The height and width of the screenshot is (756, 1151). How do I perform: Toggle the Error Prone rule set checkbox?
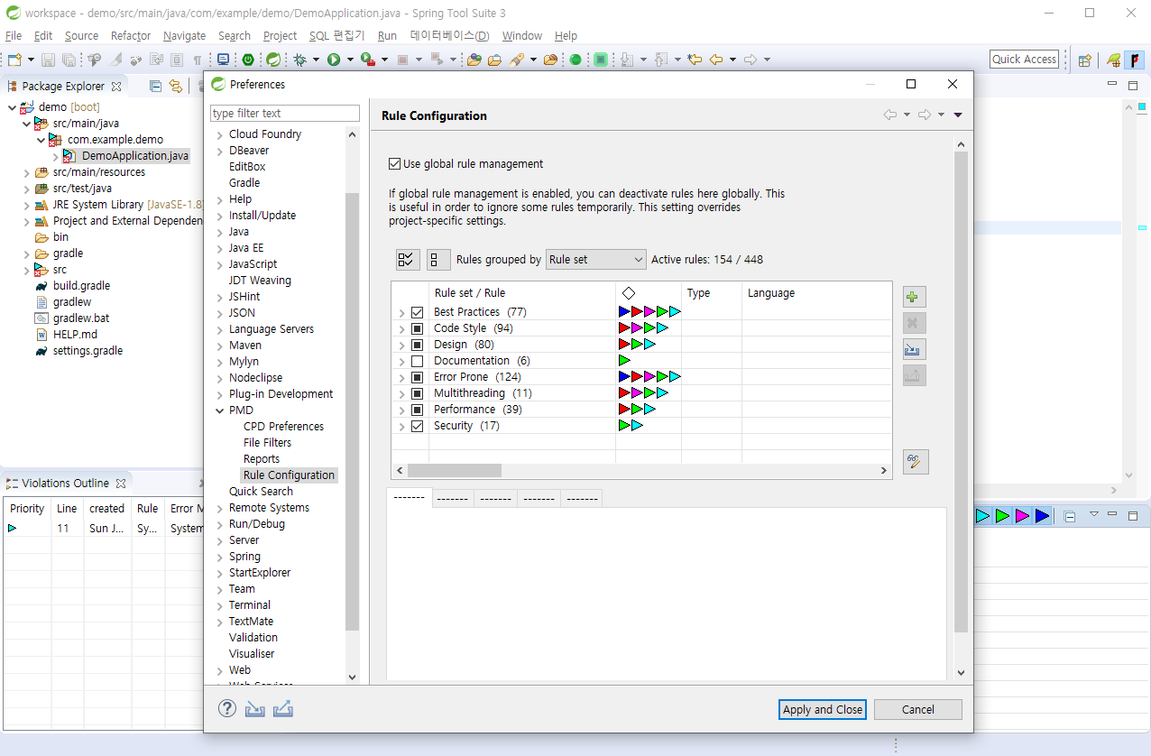coord(417,377)
